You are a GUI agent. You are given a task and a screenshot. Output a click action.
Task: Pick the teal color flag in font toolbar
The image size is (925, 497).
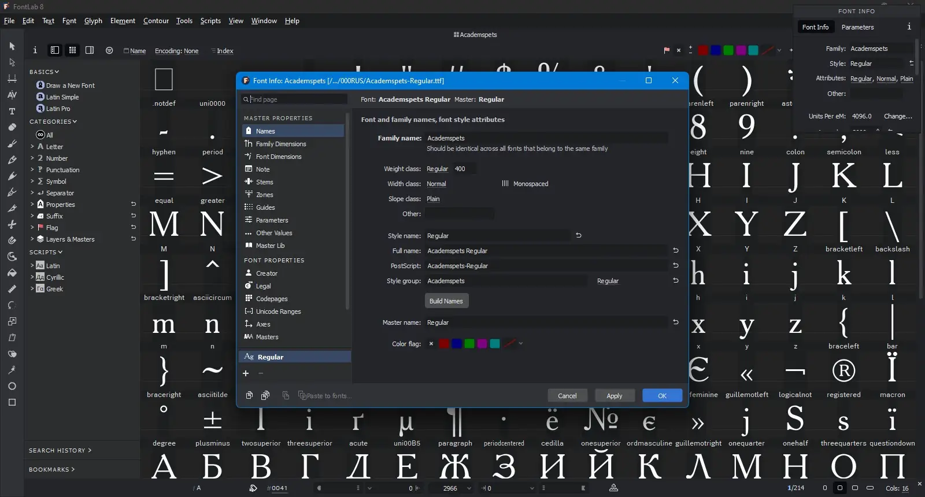pos(753,50)
